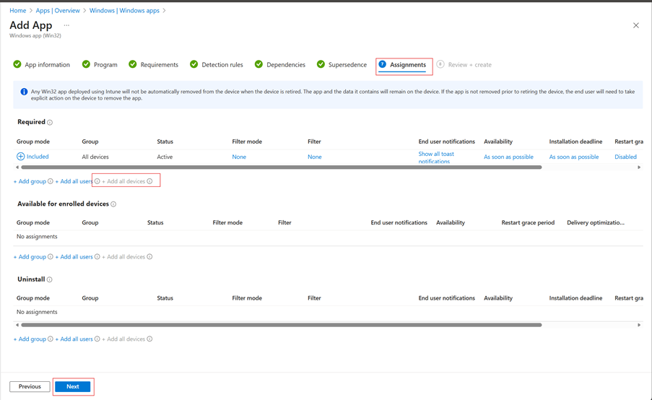Viewport: 652px width, 400px height.
Task: Go to the Detection rules tab
Action: [x=222, y=65]
